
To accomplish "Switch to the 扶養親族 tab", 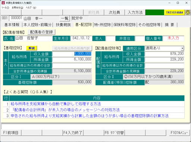I will click(63, 25).
